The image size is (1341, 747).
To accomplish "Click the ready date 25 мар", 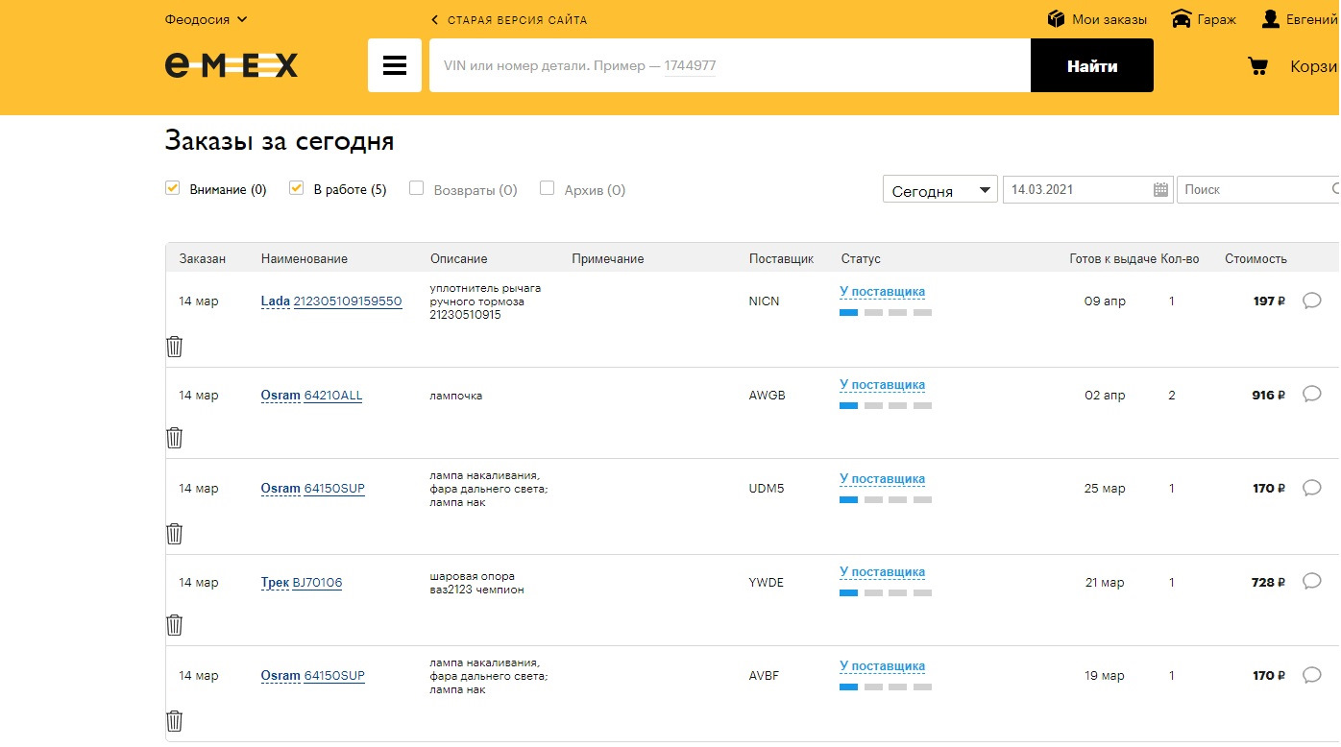I will point(1105,489).
